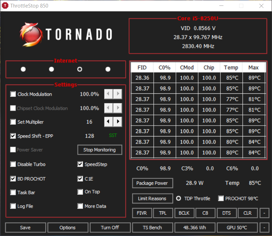Click the Package Power button

click(153, 183)
